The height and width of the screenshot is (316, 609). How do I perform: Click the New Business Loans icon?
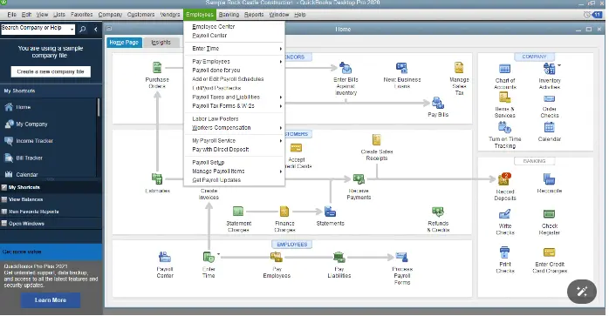point(401,68)
